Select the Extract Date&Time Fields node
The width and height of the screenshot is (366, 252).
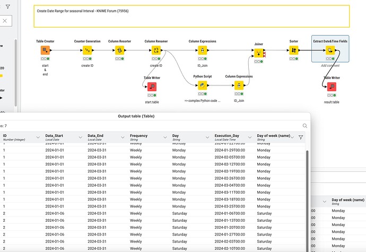(x=330, y=50)
